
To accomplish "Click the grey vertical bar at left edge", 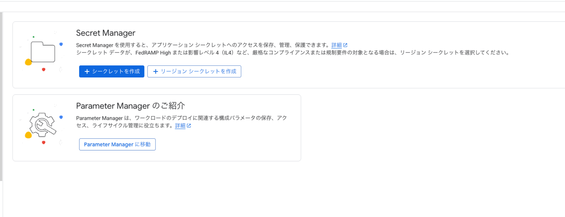I will 1,96.
